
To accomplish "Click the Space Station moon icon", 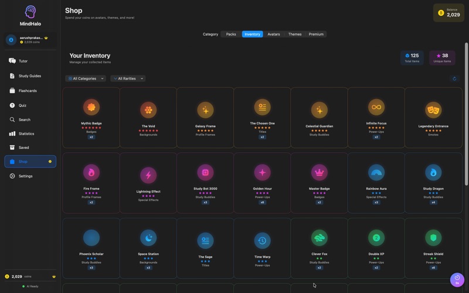I will pyautogui.click(x=148, y=238).
